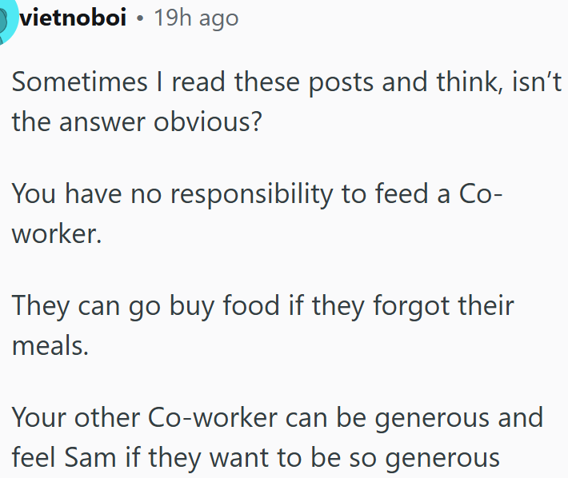Click the word Your starting fourth paragraph
This screenshot has width=568, height=478.
(39, 418)
